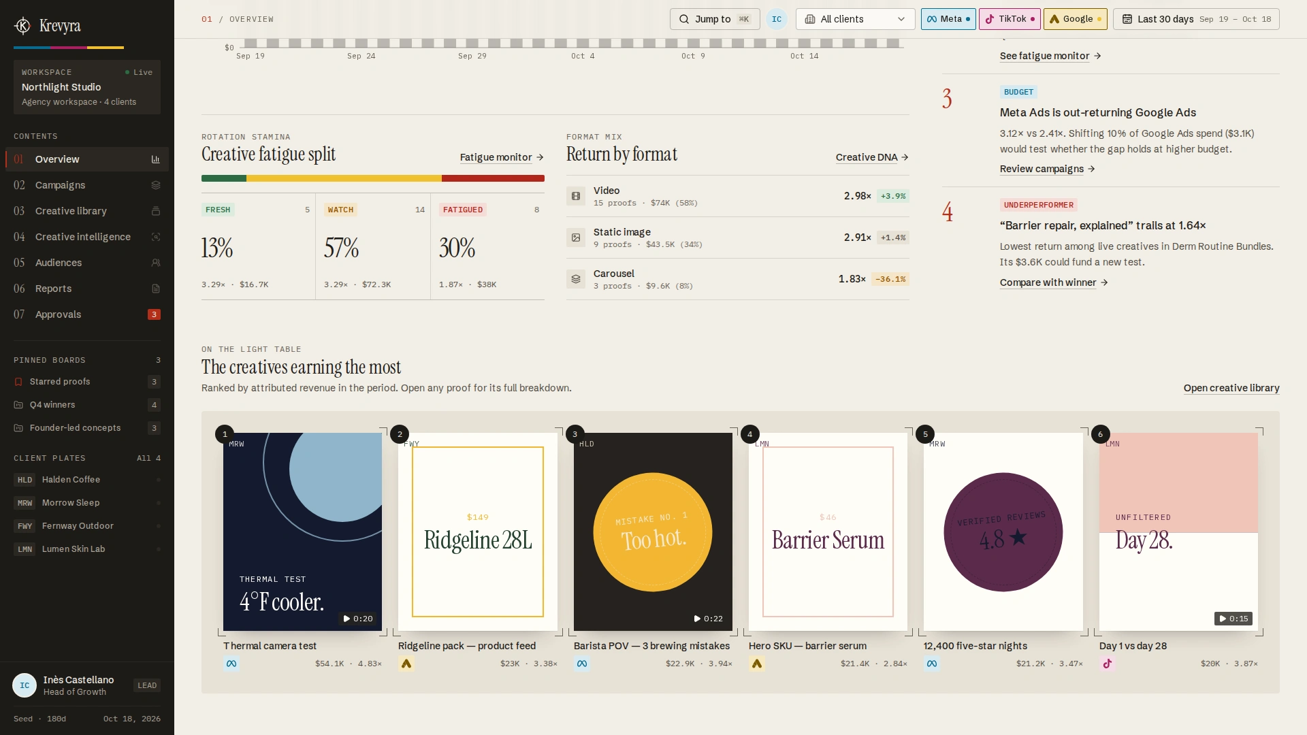1307x735 pixels.
Task: Click the Starred proofs bookmark icon
Action: coord(18,382)
